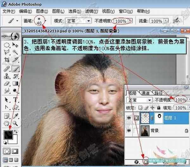Open the 图层 menu
190x167 pixels.
[x=58, y=11]
